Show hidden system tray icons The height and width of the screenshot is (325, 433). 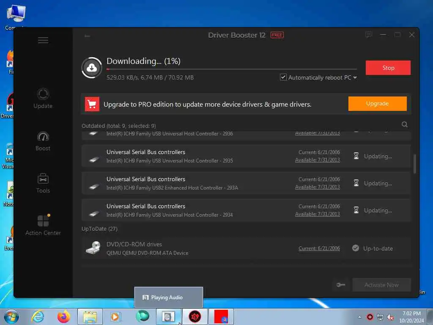(359, 317)
